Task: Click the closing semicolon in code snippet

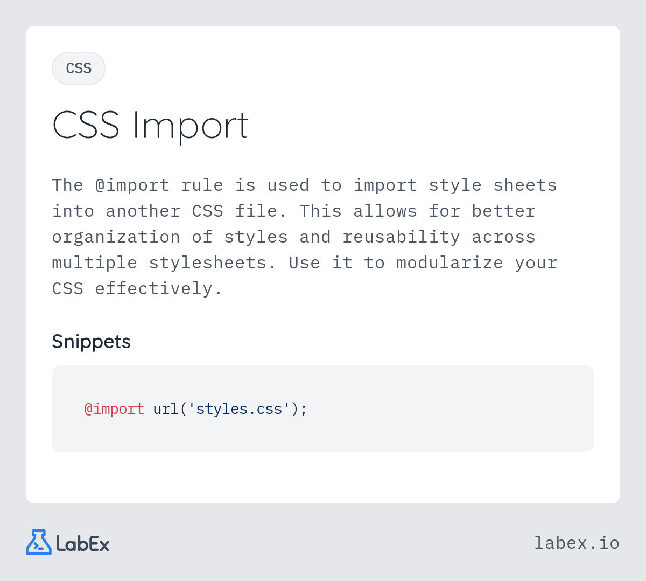Action: click(x=304, y=410)
